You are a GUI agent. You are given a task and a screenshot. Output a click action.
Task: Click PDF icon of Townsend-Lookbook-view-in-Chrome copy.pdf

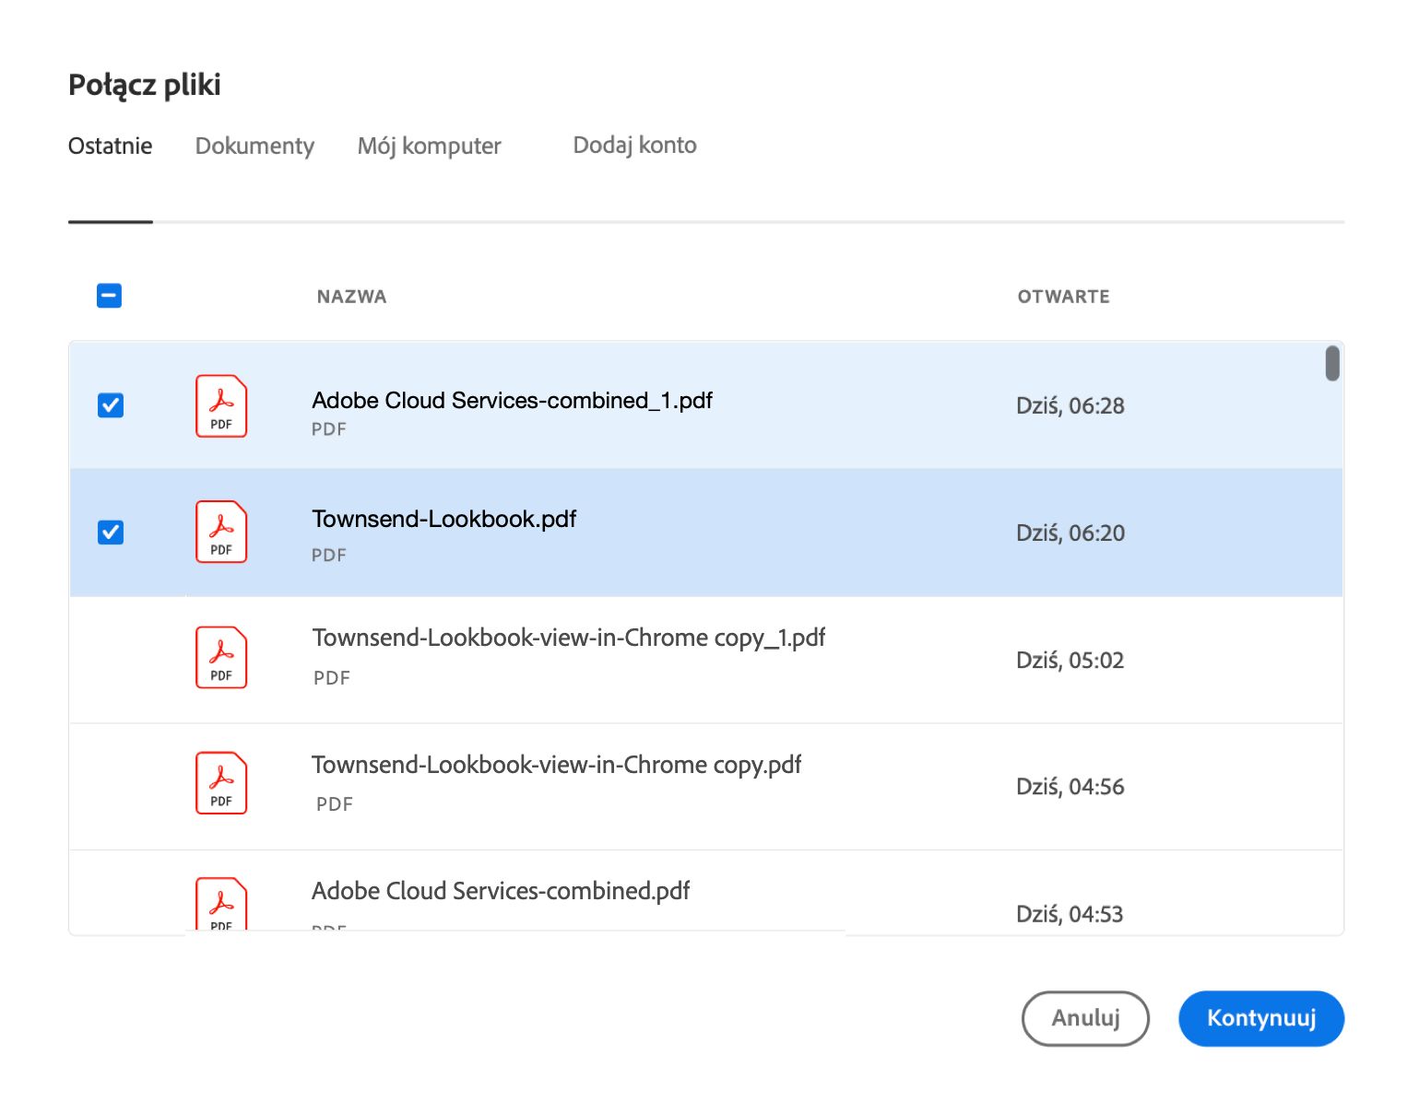(x=221, y=783)
